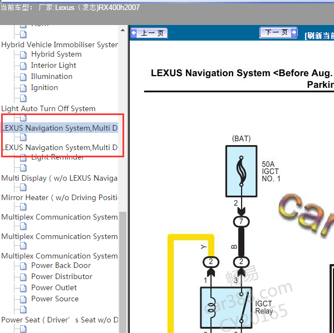
Task: Open the blank page icon under Light Auto Turn Off System
Action: pyautogui.click(x=23, y=118)
